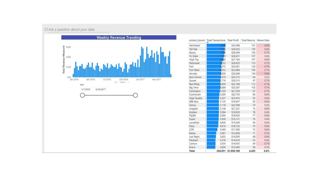Click the left handle of the date slider
The image size is (311, 172).
pyautogui.click(x=82, y=95)
